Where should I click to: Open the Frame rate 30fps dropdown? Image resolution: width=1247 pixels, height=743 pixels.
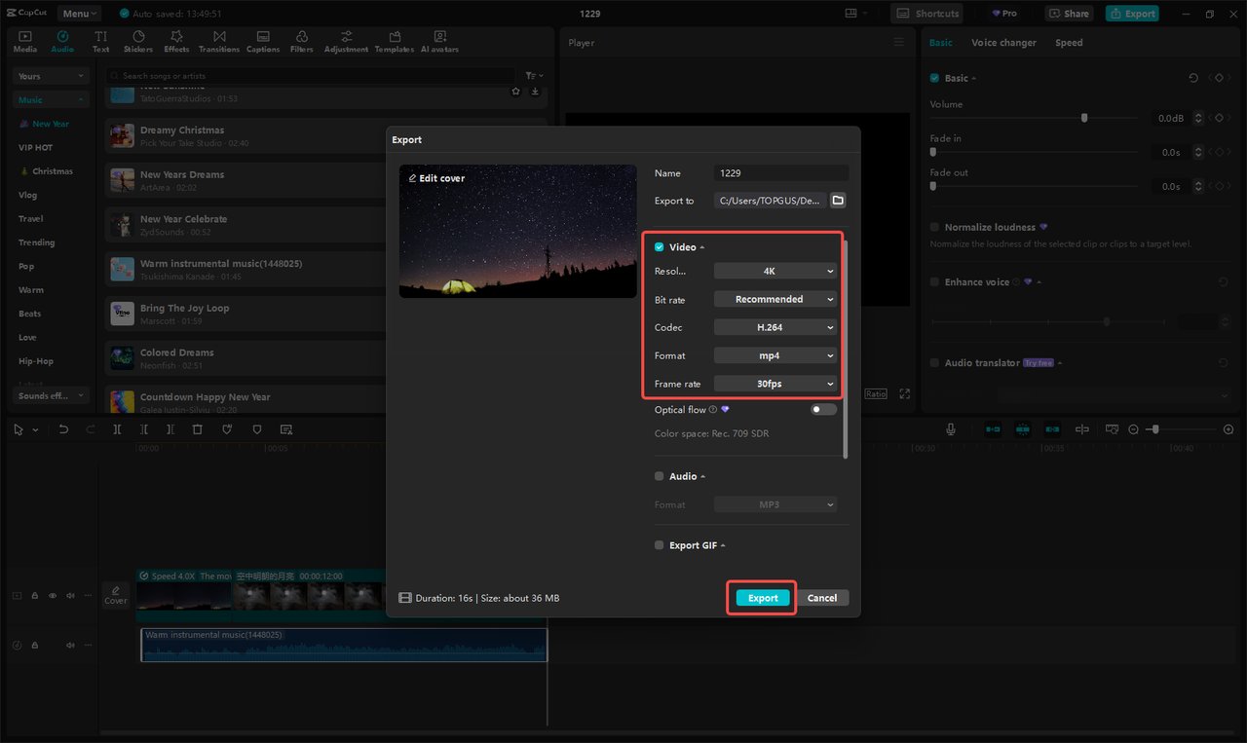(775, 384)
